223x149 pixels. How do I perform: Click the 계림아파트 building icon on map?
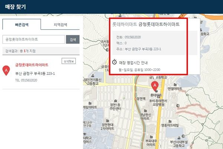(90, 103)
